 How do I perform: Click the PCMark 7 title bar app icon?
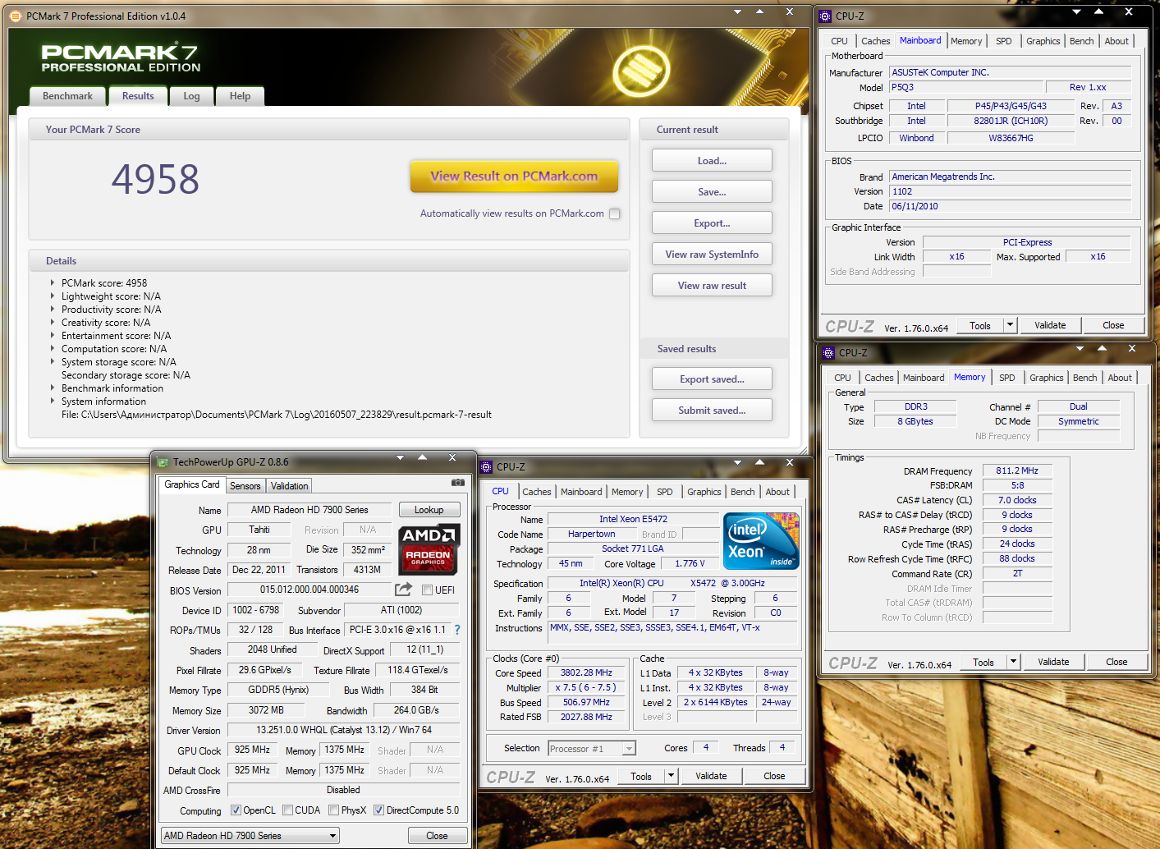(16, 16)
